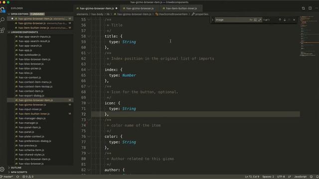
Task: Toggle Match Case in find widget
Action: tap(251, 20)
